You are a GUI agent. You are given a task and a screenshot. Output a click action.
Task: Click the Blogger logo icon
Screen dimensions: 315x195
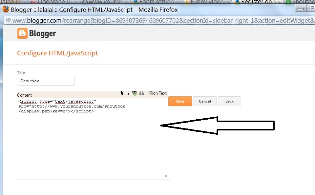pyautogui.click(x=22, y=33)
